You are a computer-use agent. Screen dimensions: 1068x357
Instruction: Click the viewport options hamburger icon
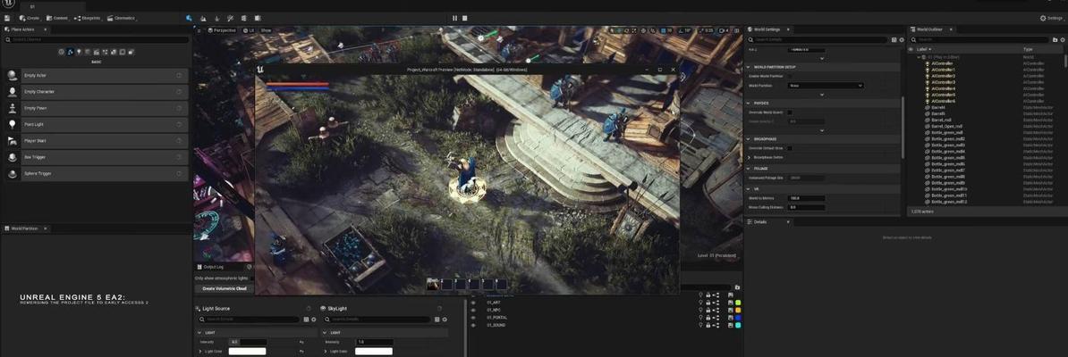click(199, 30)
